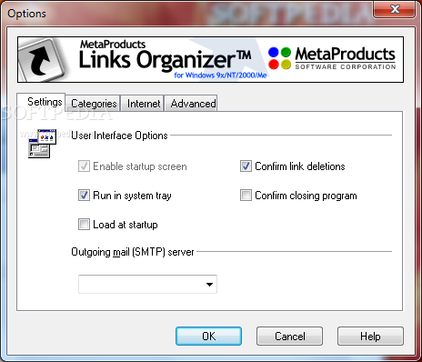
Task: Click OK to apply options
Action: point(208,336)
